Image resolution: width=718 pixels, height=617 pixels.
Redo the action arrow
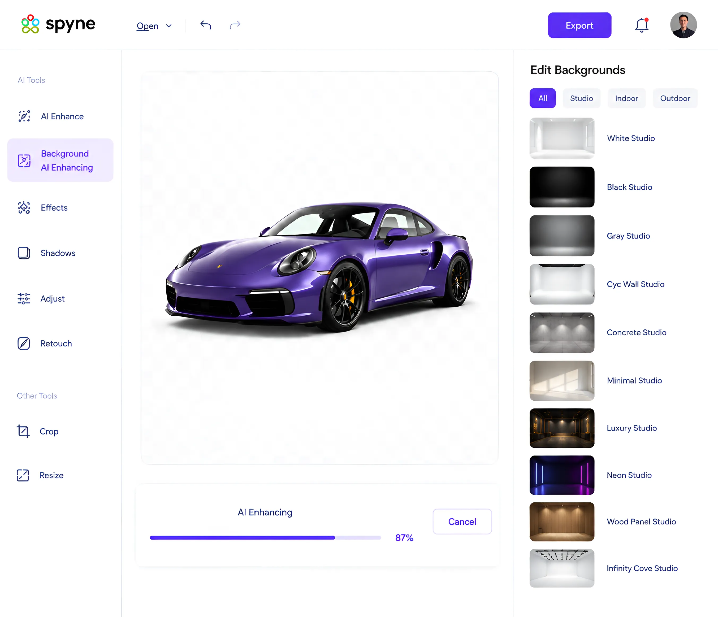(235, 25)
